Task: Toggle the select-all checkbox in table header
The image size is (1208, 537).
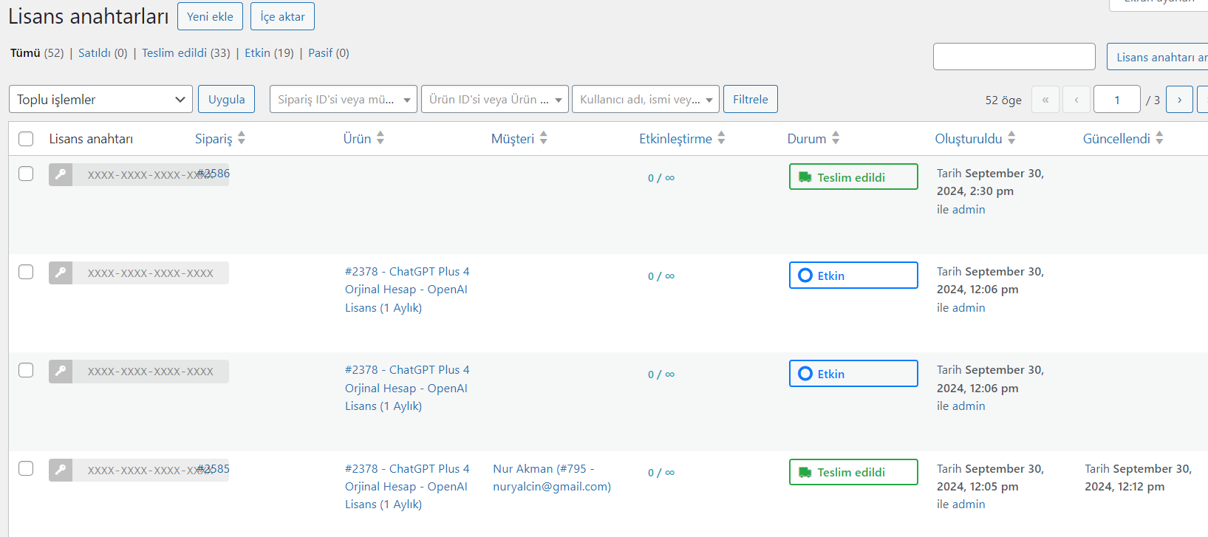Action: pyautogui.click(x=26, y=139)
